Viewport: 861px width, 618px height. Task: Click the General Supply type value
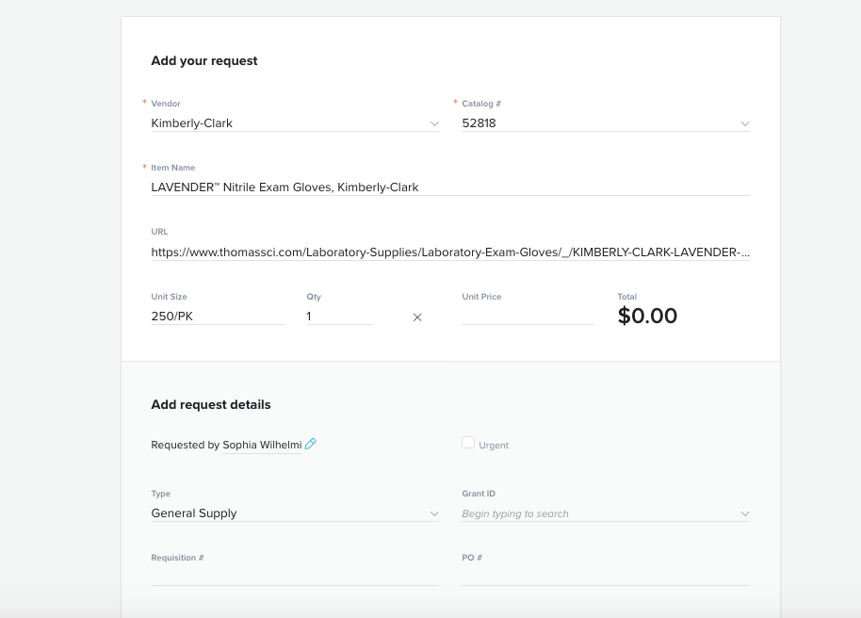click(x=194, y=513)
